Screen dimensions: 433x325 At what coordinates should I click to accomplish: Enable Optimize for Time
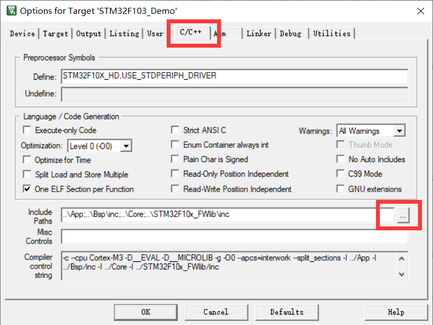coord(27,159)
